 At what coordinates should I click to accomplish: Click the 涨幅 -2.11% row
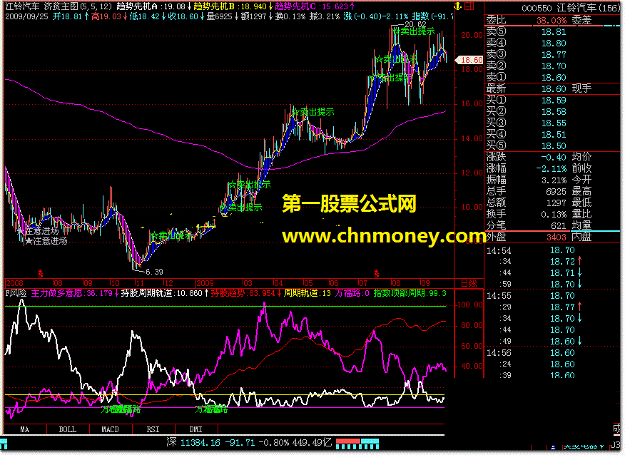pos(526,169)
